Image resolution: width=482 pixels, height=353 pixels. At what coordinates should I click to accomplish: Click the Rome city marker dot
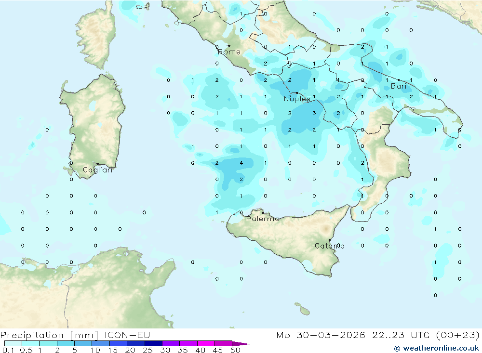(x=229, y=46)
